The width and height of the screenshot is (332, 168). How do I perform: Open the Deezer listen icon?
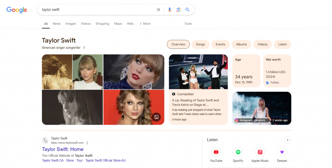[x=282, y=152]
